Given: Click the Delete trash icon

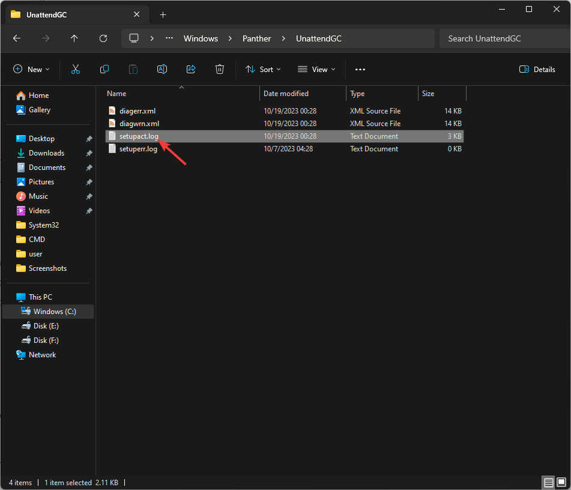Looking at the screenshot, I should pos(220,70).
